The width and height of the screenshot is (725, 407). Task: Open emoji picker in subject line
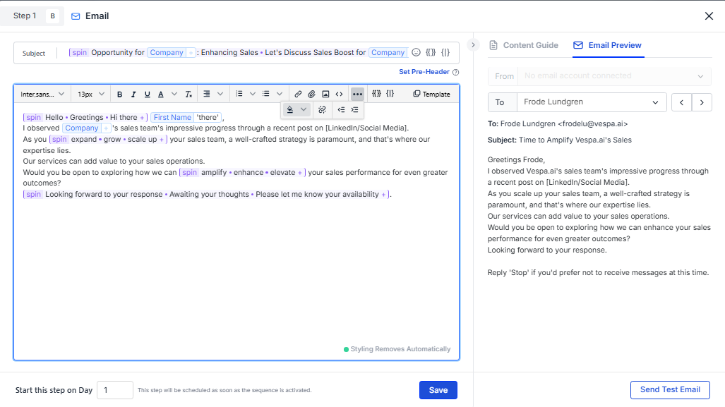[x=416, y=53]
